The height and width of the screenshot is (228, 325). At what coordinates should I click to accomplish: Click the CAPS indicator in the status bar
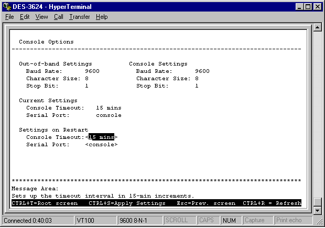coord(209,221)
